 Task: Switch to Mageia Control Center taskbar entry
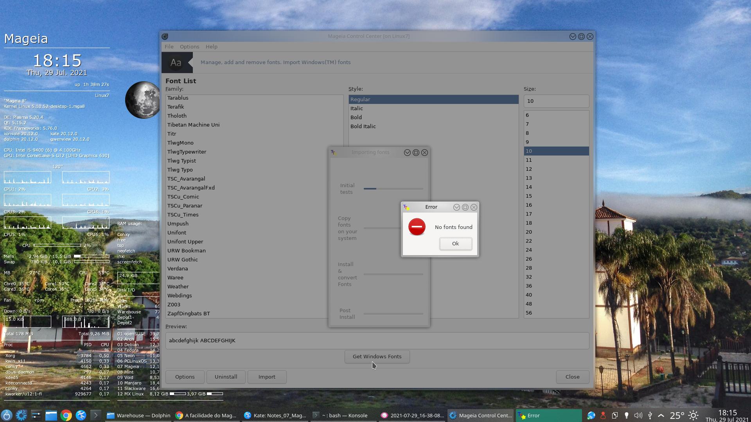pyautogui.click(x=481, y=415)
